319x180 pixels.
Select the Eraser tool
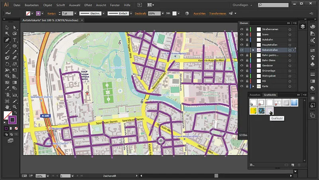coord(15,58)
